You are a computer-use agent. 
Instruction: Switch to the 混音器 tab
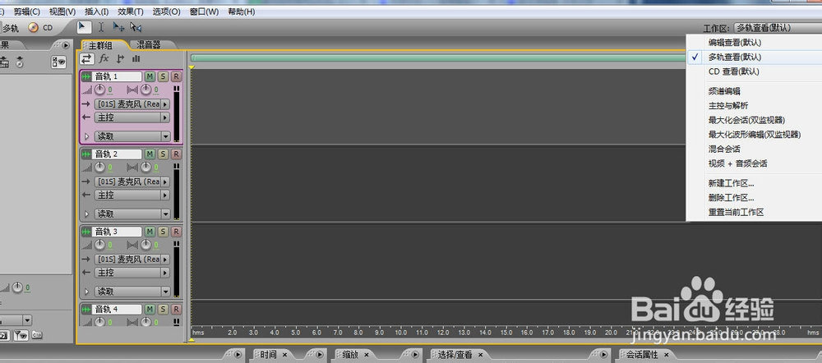click(149, 45)
